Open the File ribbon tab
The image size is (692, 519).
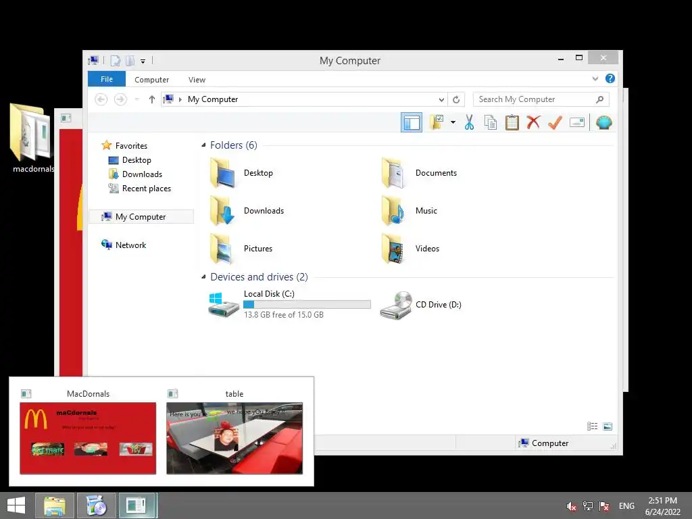click(107, 79)
